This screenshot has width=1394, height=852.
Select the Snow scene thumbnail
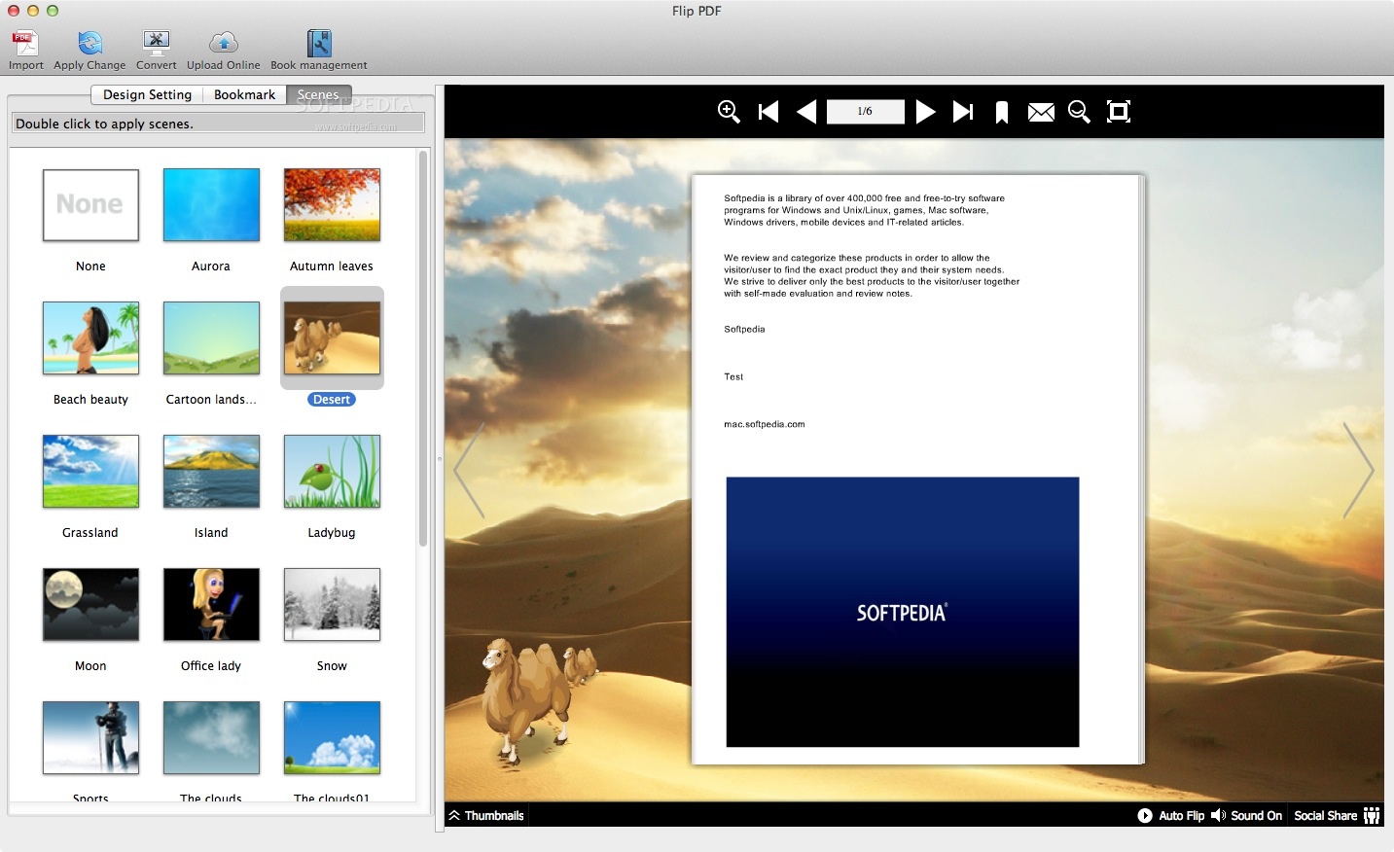coord(332,605)
